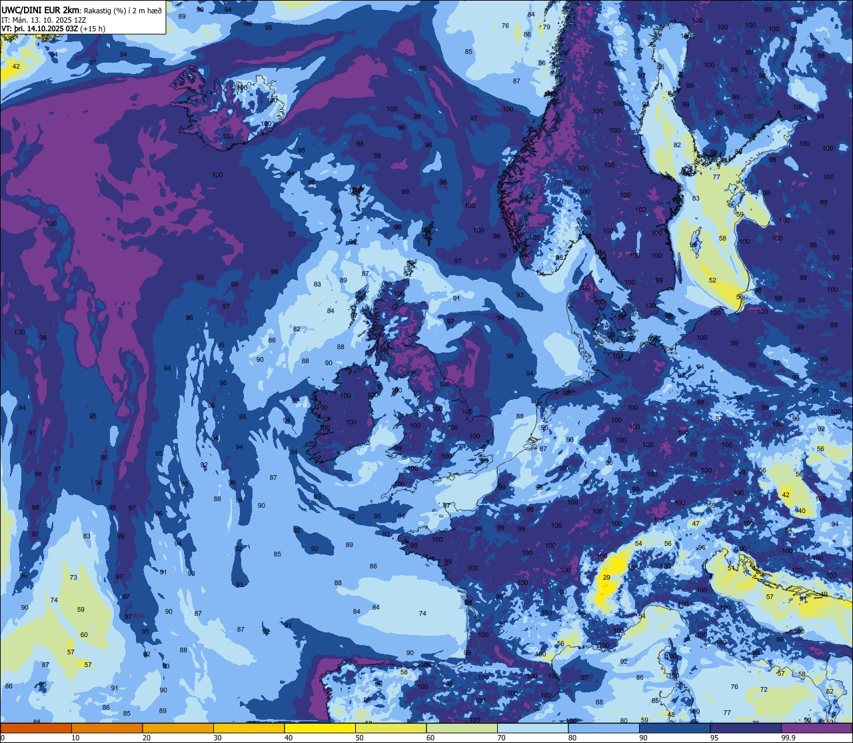This screenshot has height=743, width=853.
Task: Click the 'VT: Þri. 14.10.2025 03Z (+15 h)' line
Action: tap(53, 29)
